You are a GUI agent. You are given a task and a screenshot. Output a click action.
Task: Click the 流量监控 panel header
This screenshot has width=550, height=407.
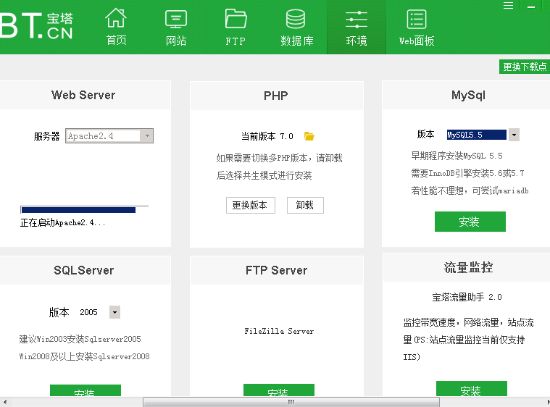tap(468, 267)
